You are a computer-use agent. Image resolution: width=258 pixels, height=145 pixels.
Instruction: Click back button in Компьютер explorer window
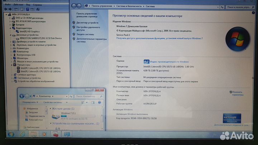point(22,96)
